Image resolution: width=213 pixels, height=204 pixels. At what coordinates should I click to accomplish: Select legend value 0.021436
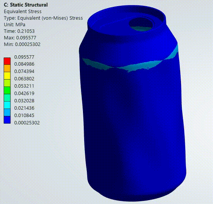pos(24,108)
